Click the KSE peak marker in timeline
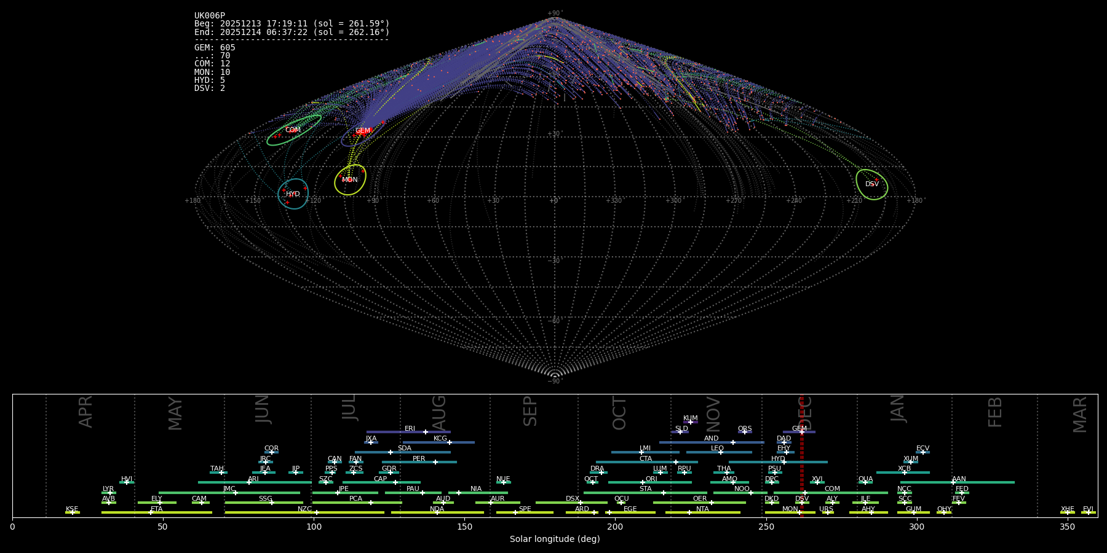Image resolution: width=1107 pixels, height=553 pixels. click(72, 512)
